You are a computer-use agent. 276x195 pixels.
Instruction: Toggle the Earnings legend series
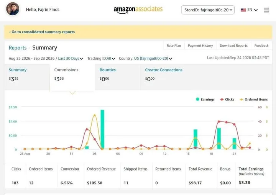pyautogui.click(x=205, y=100)
